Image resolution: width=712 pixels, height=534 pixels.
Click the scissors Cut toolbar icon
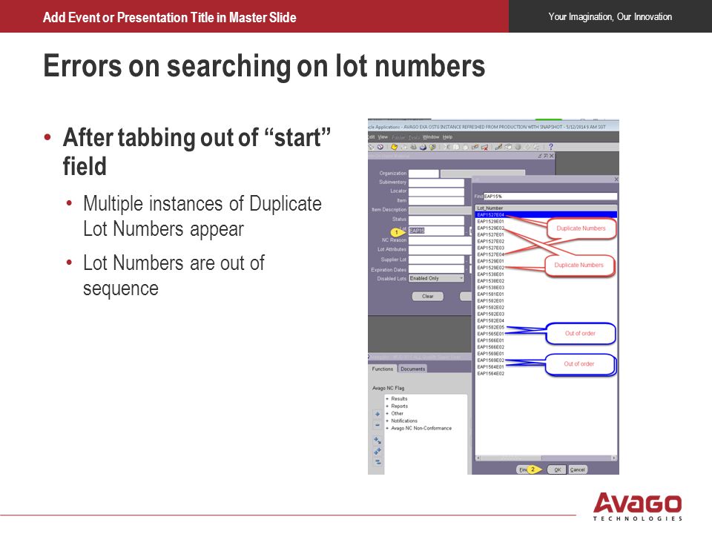446,147
